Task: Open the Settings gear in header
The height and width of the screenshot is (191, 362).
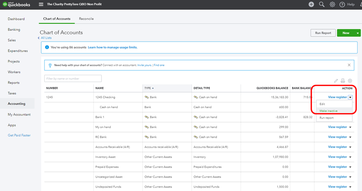Action: tap(332, 4)
